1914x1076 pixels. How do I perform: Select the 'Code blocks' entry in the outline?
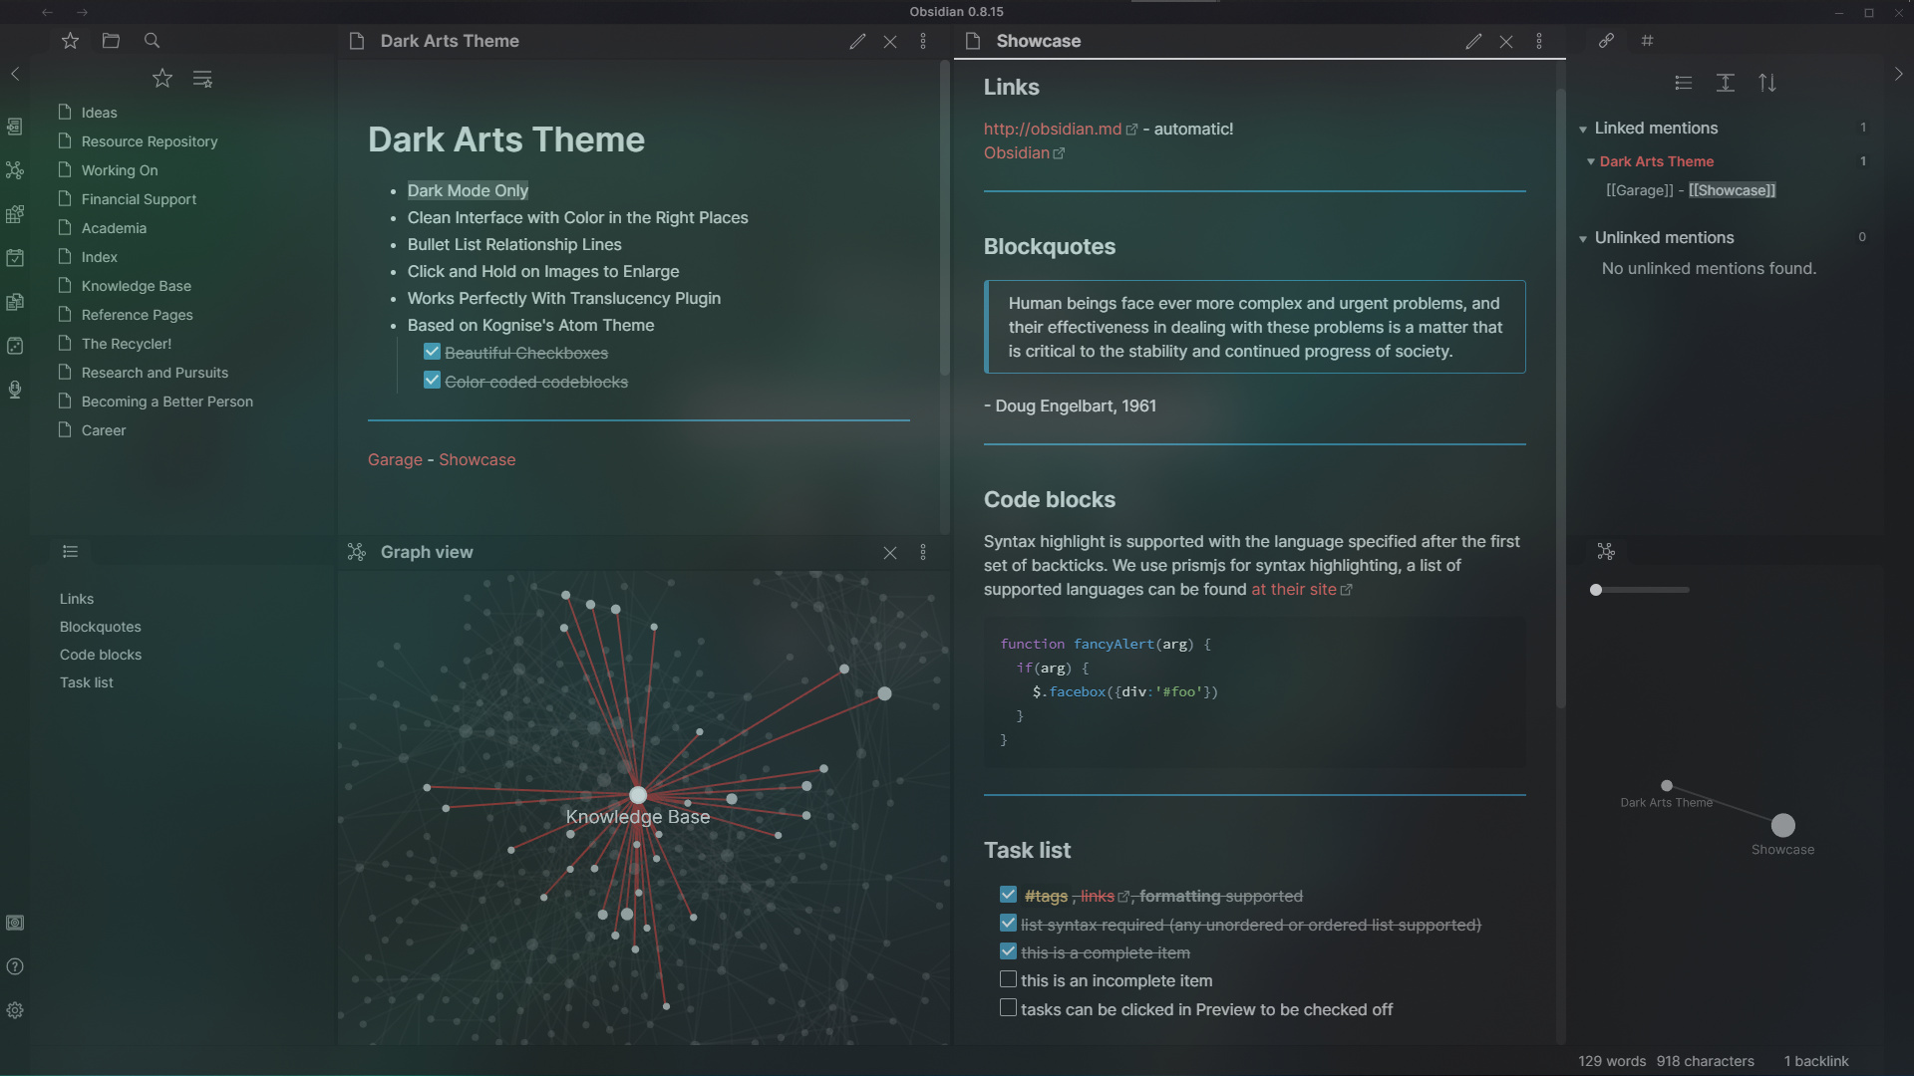100,655
